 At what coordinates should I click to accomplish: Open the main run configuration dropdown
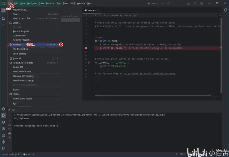click(x=153, y=3)
